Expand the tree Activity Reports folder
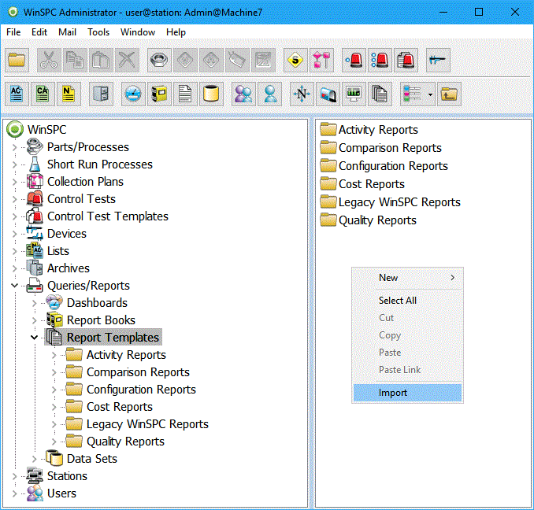 [54, 355]
